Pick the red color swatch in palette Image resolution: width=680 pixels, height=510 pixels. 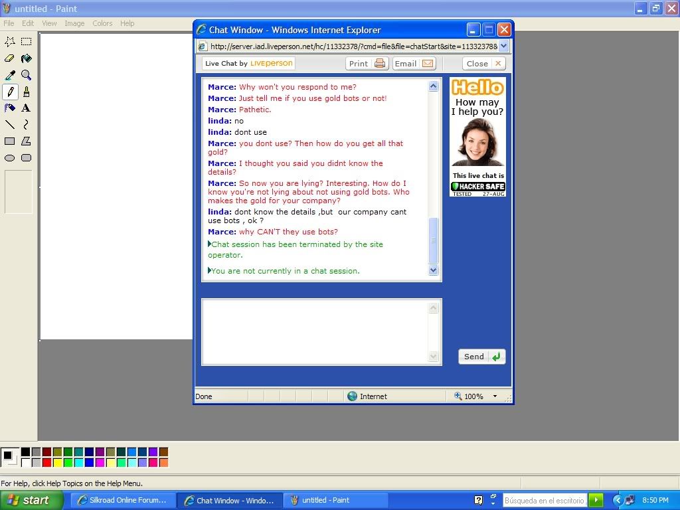click(x=46, y=462)
